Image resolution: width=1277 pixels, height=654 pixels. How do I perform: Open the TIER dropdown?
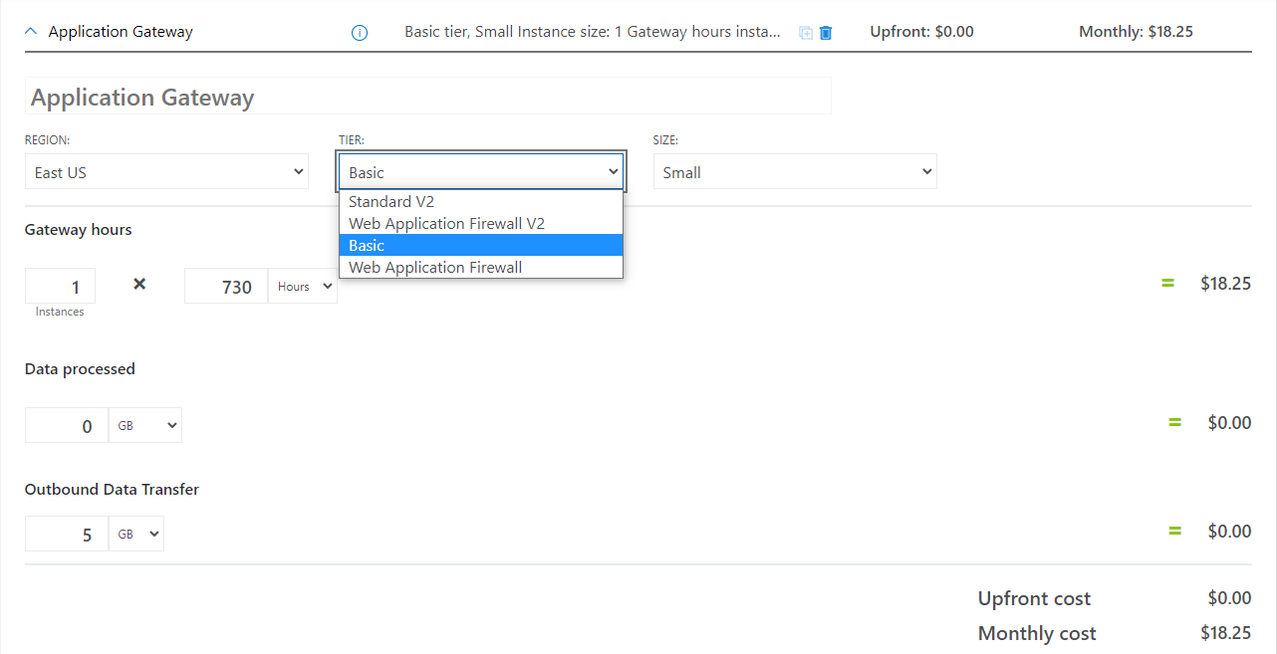pyautogui.click(x=481, y=170)
